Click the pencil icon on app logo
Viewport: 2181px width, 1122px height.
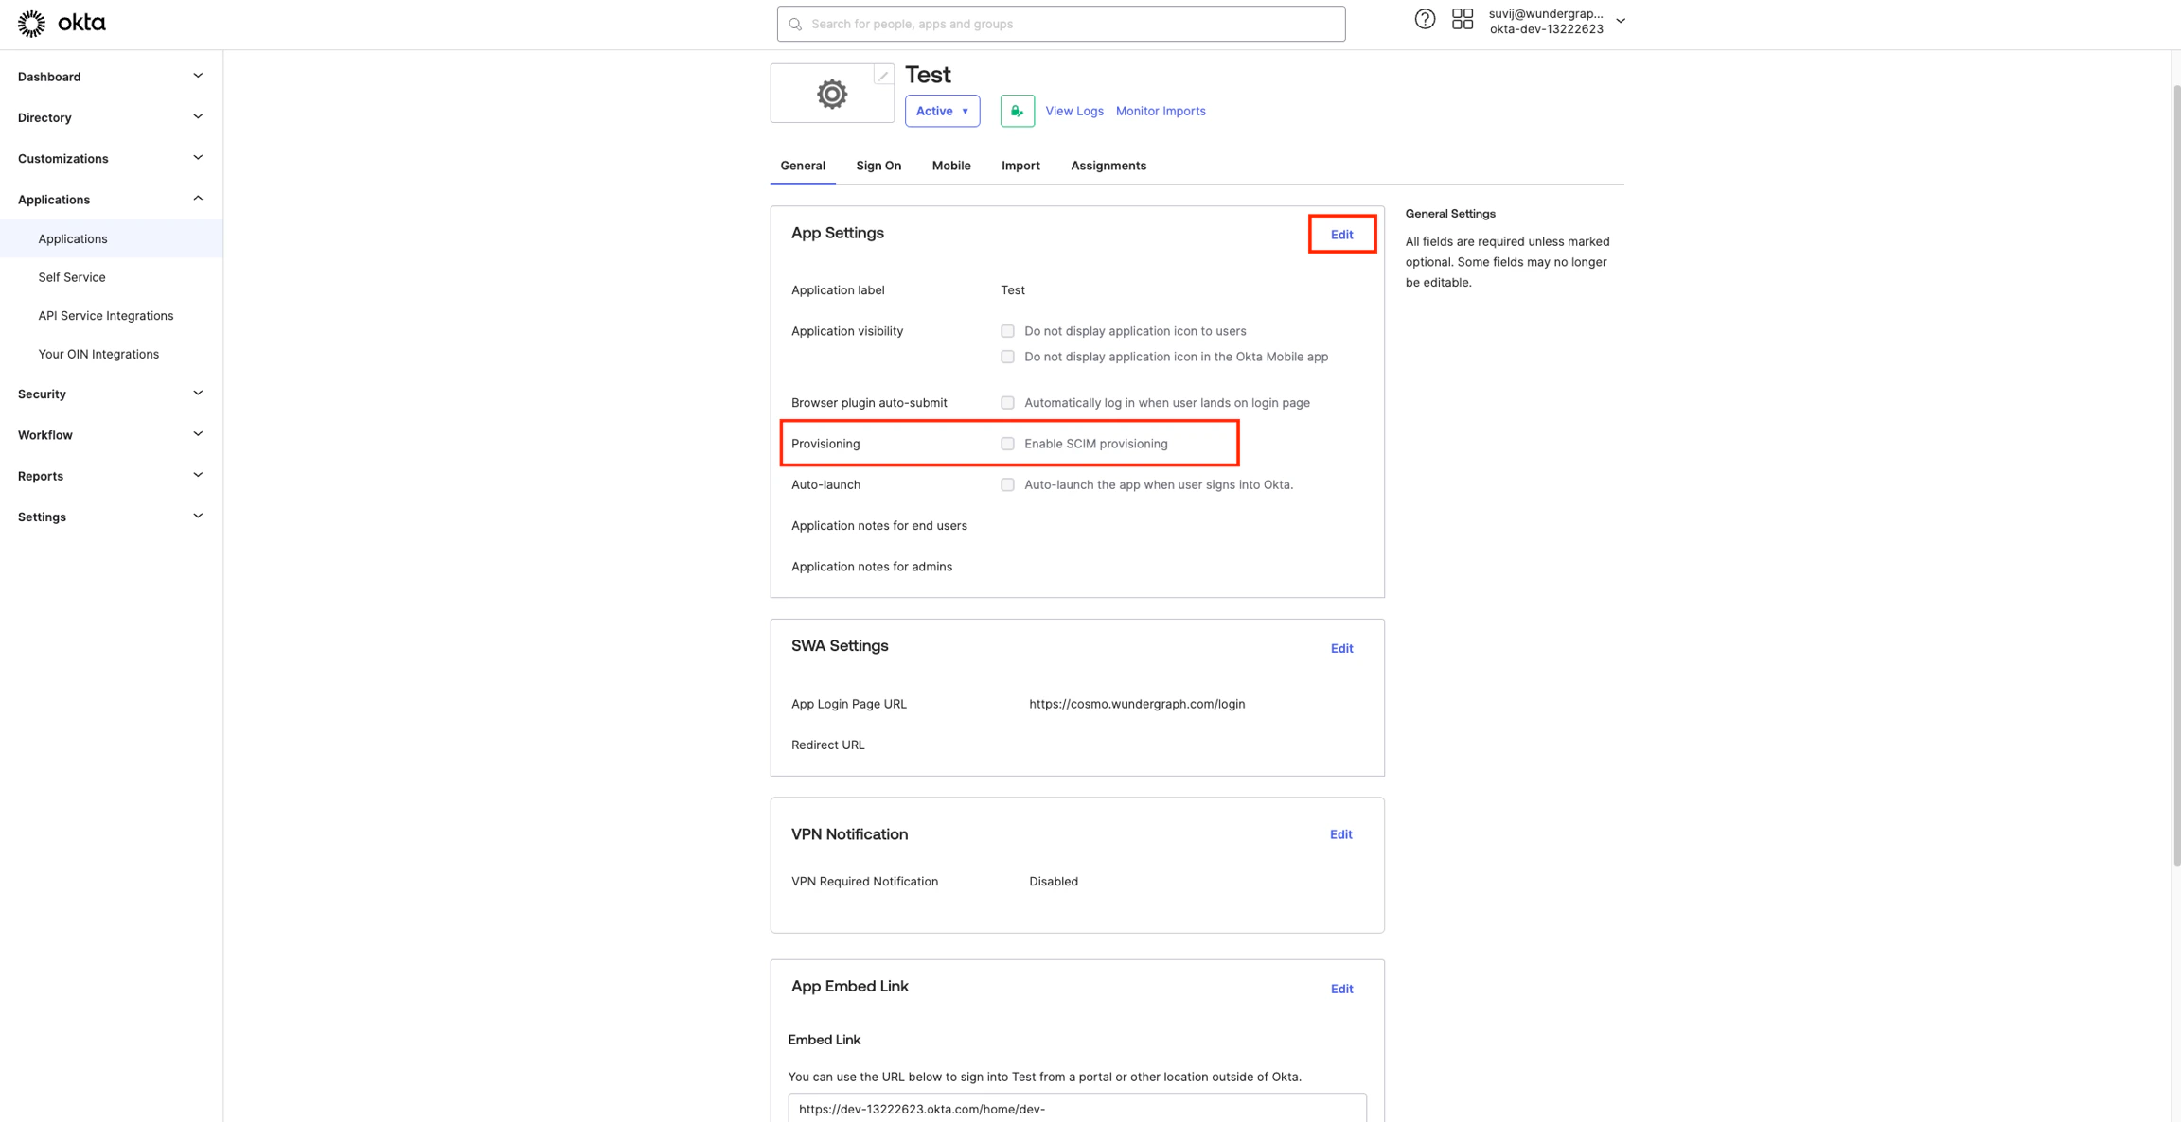(x=883, y=76)
